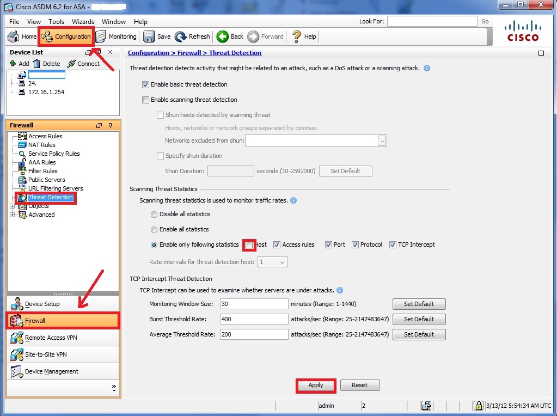Close the Device List panel
Viewport: 557px width, 416px height.
tap(110, 52)
